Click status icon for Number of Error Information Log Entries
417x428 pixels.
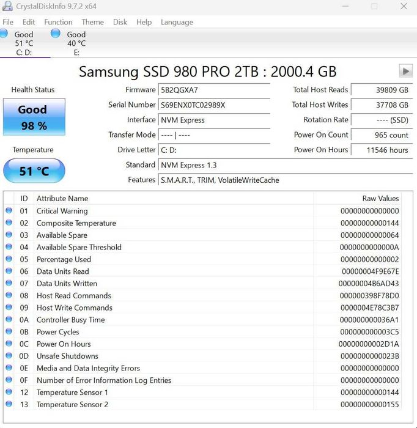coord(9,380)
